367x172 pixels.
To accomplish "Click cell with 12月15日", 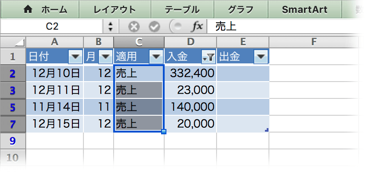I will coord(55,124).
